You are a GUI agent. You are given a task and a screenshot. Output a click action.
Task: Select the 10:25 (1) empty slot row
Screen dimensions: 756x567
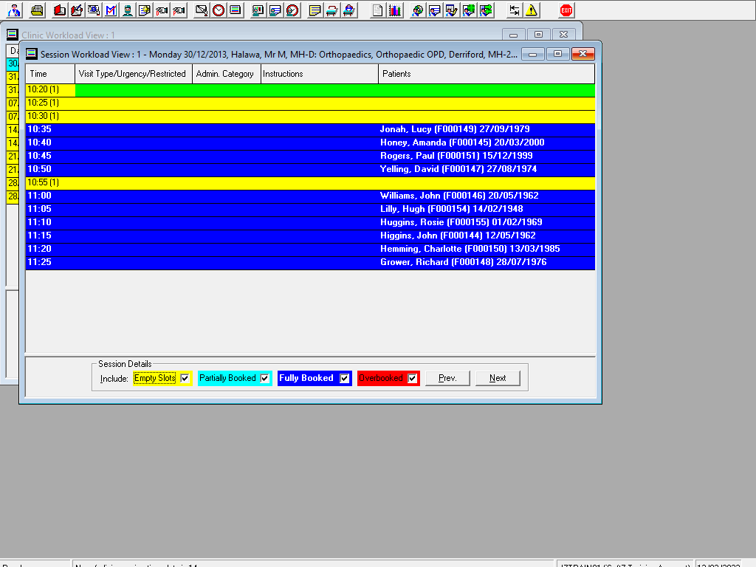[310, 103]
